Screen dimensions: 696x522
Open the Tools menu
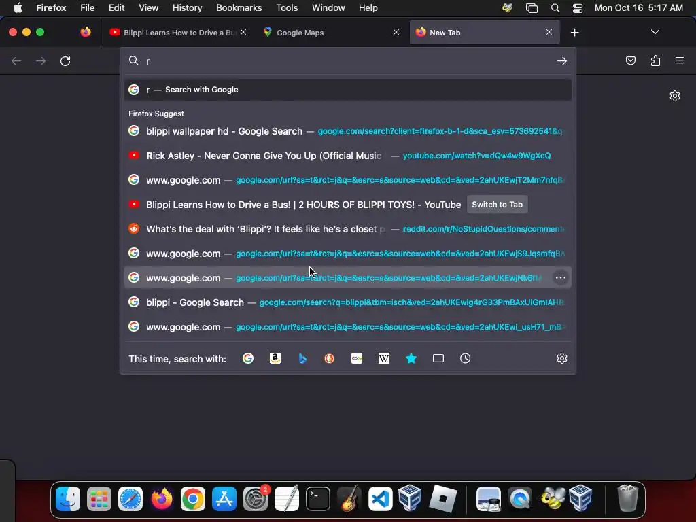click(x=287, y=8)
